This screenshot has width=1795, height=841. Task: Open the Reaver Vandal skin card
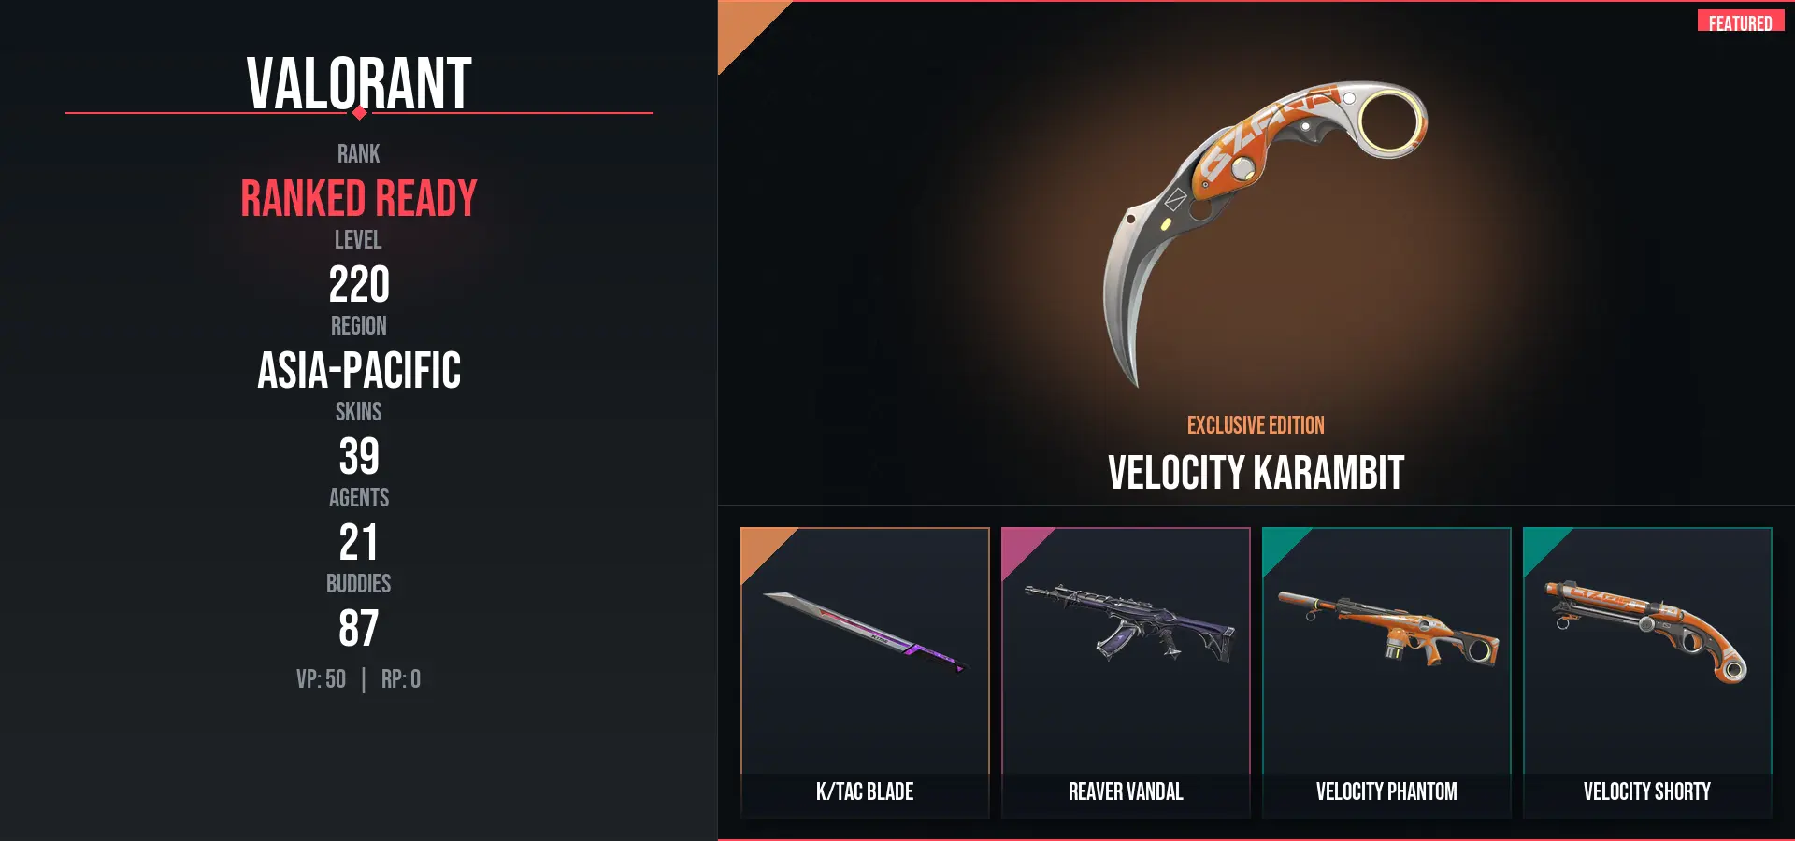pyautogui.click(x=1126, y=673)
